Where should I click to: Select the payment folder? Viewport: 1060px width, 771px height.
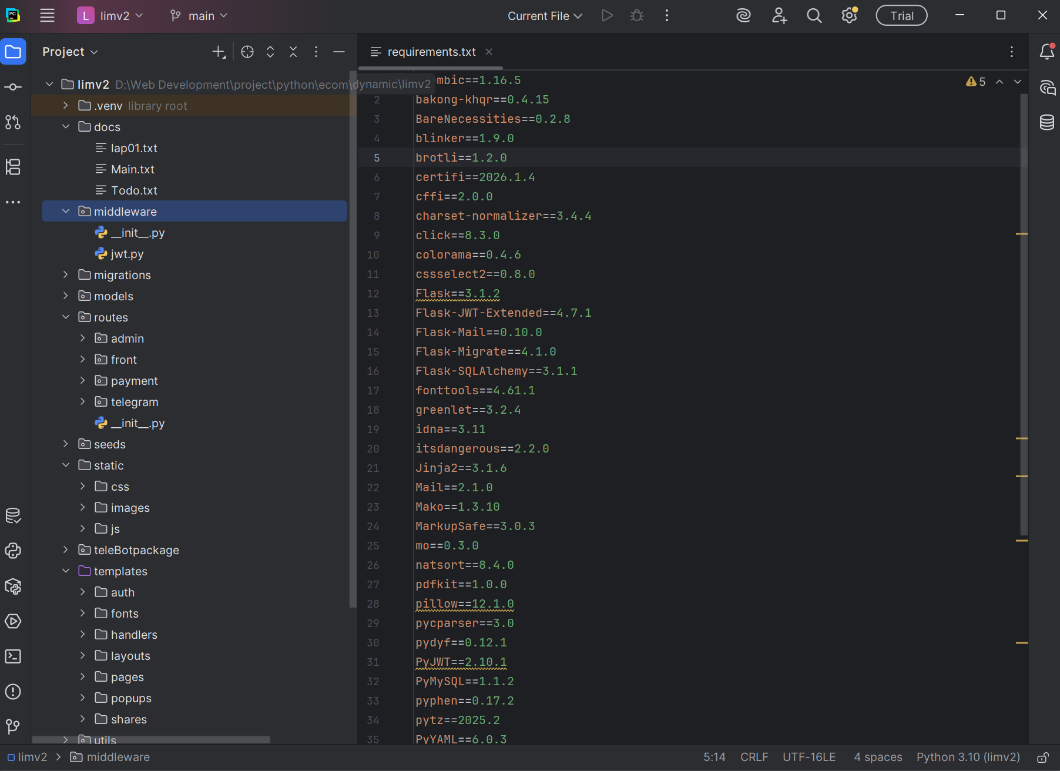pyautogui.click(x=194, y=381)
